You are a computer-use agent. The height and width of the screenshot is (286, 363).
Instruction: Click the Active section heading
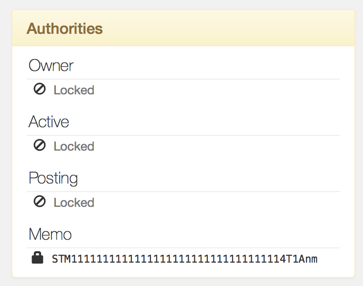click(49, 122)
